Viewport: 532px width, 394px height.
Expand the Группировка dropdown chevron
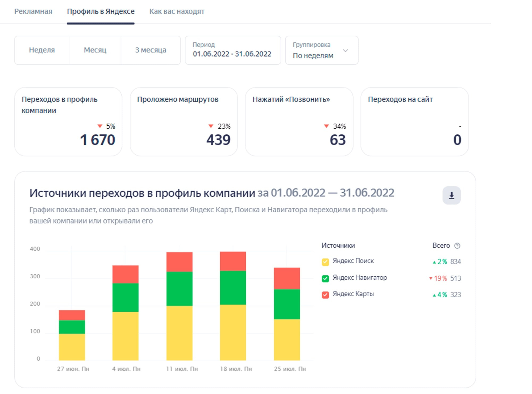(x=345, y=50)
